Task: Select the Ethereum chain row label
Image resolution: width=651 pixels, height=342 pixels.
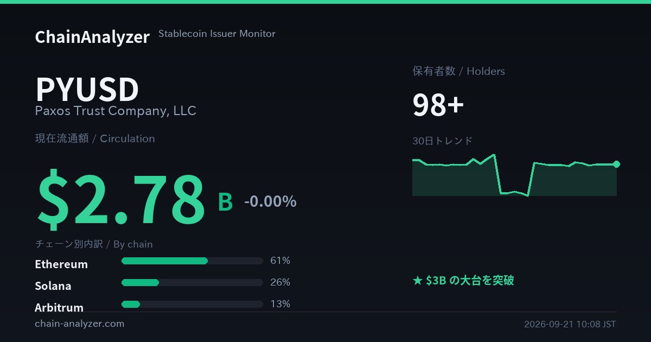Action: pos(61,264)
